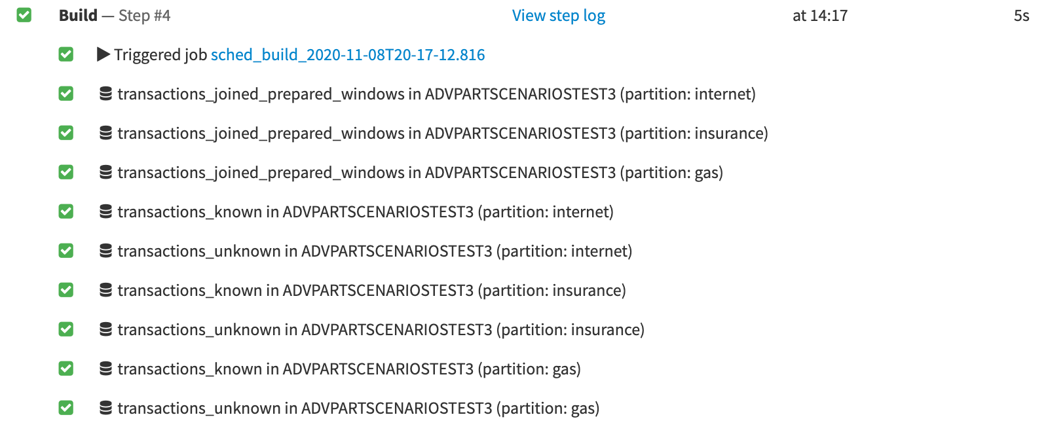Click transactions_unknown insurance partition item text
The width and height of the screenshot is (1048, 436).
point(381,330)
